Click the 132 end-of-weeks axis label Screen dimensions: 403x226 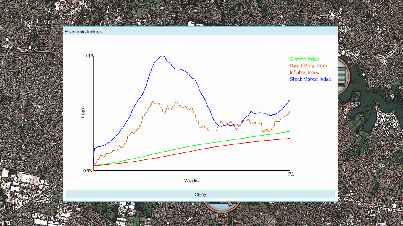[290, 174]
